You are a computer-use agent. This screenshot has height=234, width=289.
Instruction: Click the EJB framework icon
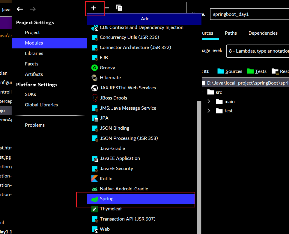coord(94,58)
